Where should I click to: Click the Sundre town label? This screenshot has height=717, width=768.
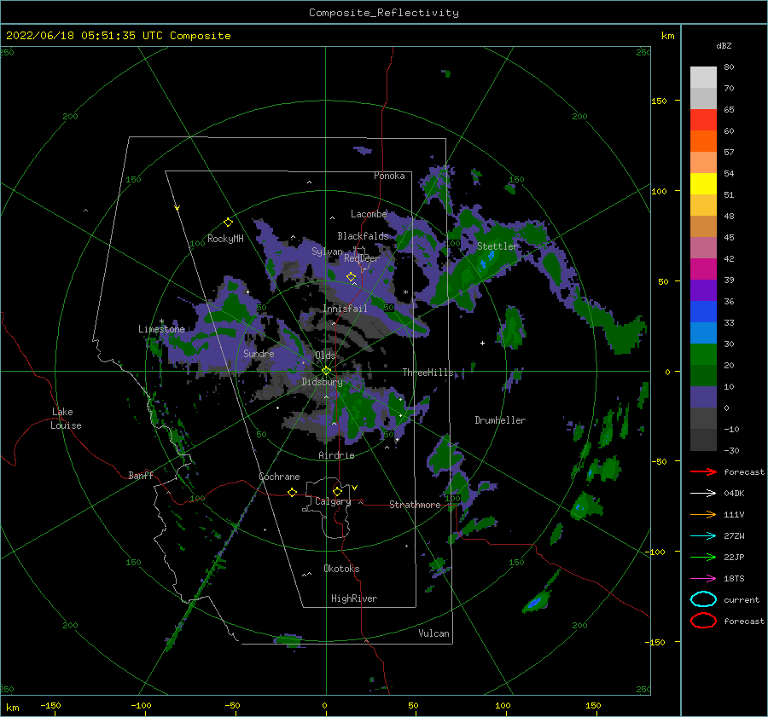[x=259, y=353]
